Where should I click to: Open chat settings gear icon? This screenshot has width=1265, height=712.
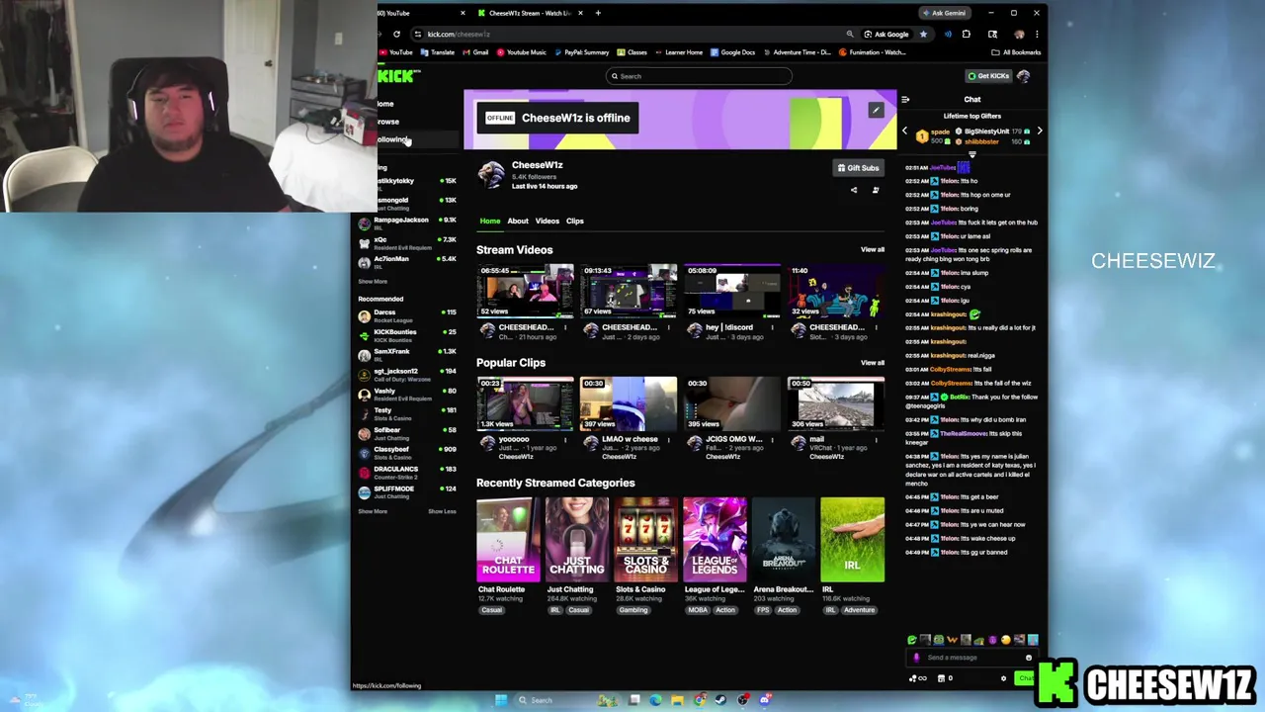point(1003,678)
